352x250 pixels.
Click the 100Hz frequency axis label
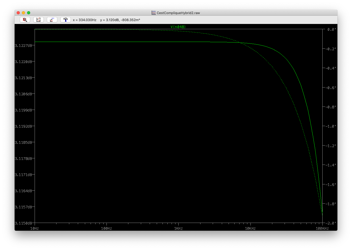(x=106, y=229)
